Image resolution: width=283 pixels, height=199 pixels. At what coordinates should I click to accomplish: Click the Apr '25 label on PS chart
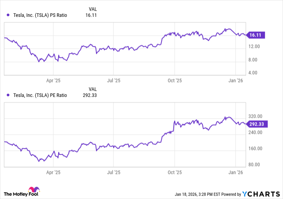pos(53,80)
